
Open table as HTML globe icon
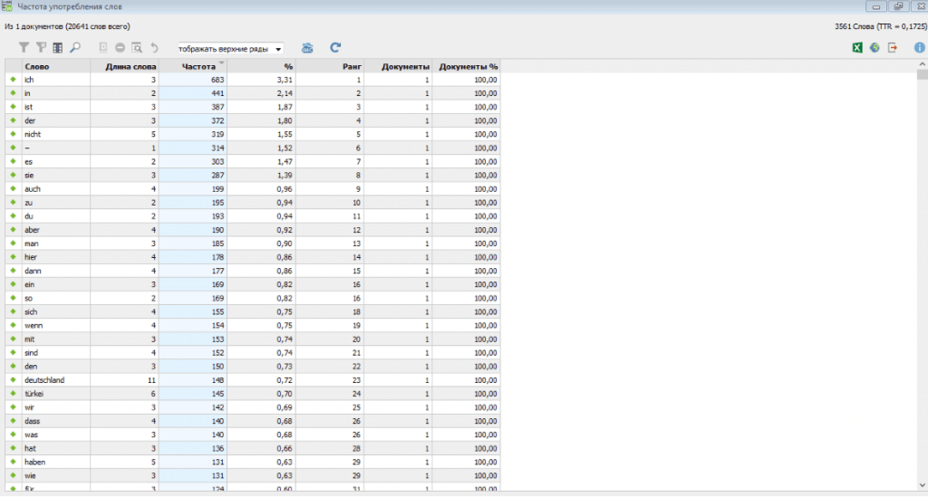point(875,47)
